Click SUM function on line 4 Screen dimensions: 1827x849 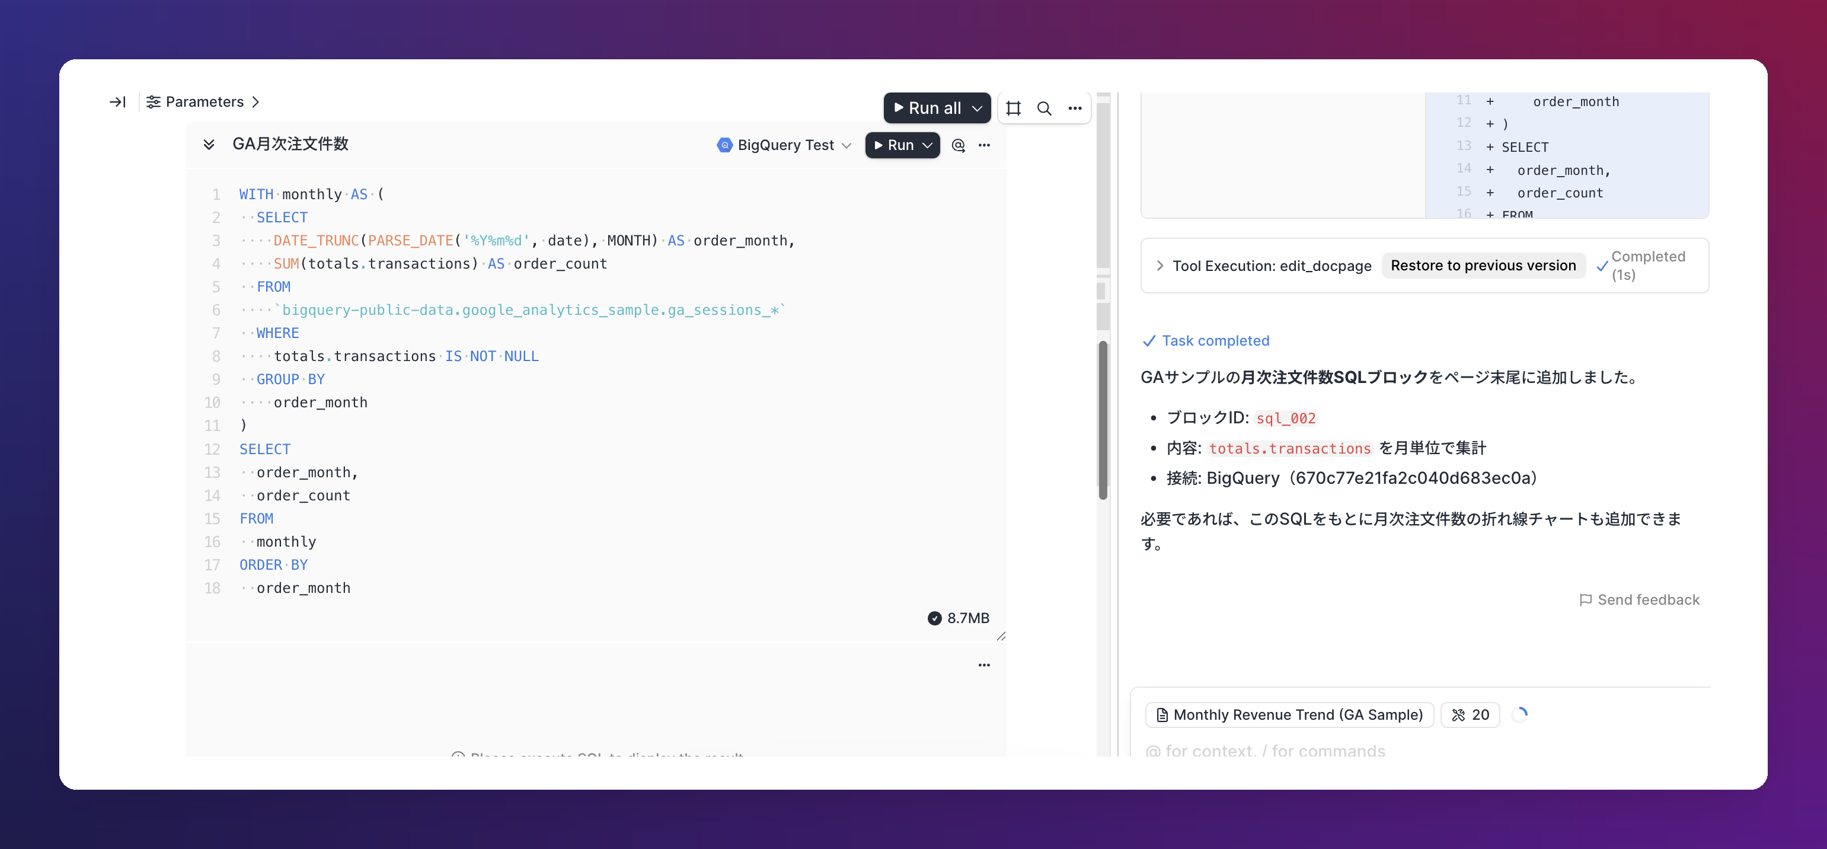click(x=286, y=264)
